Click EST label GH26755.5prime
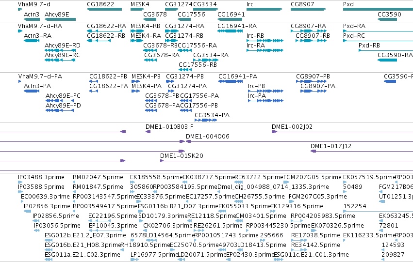413x262 pixels. tap(260, 197)
